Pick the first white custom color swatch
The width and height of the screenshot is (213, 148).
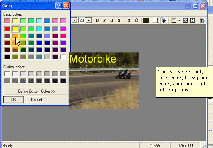(x=7, y=74)
